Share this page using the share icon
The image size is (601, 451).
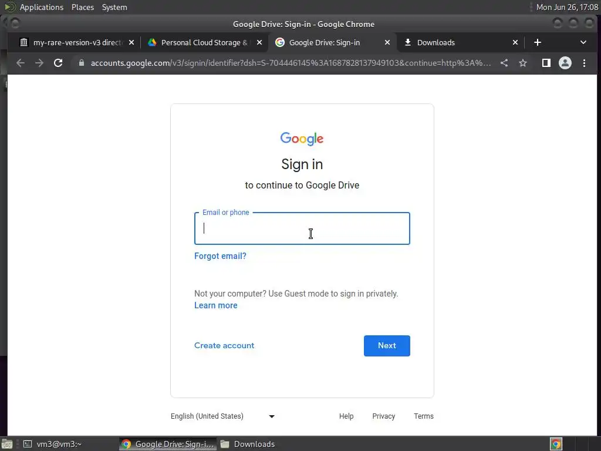504,63
